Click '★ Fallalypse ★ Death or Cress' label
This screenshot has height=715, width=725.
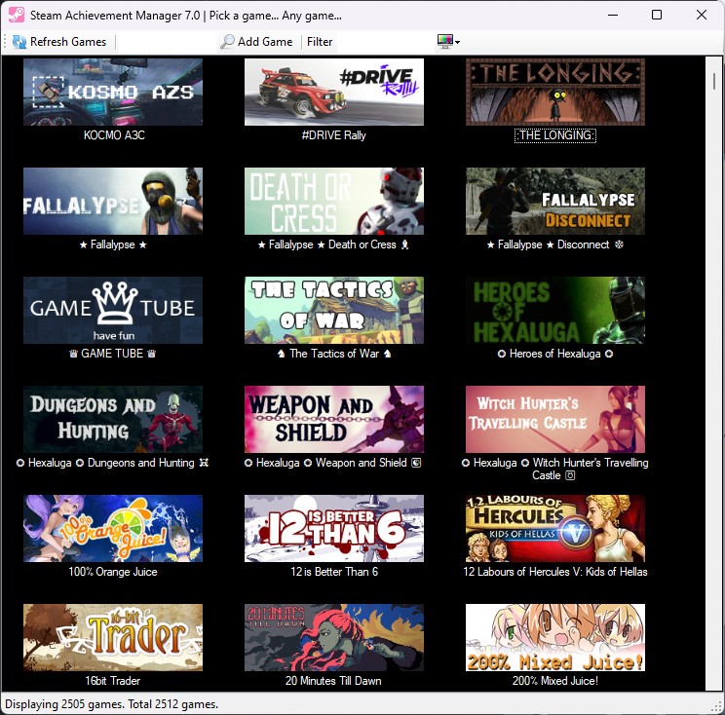click(x=333, y=245)
